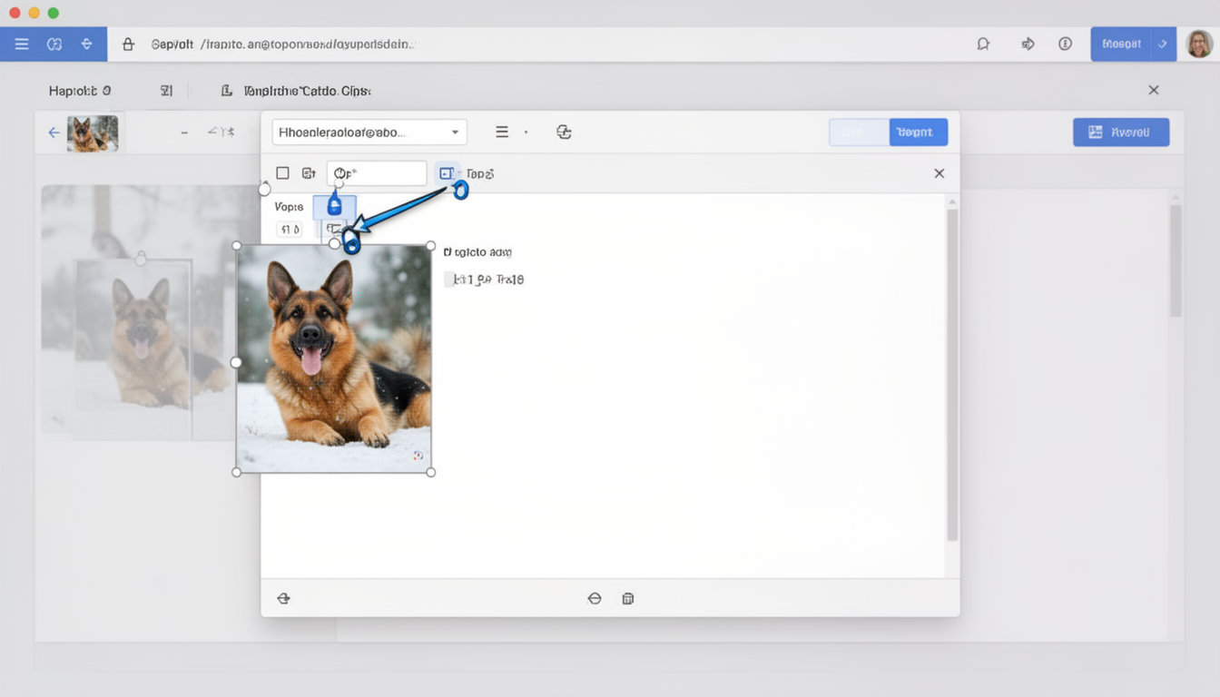Open the hamburger menu in the blue header
The height and width of the screenshot is (697, 1220).
coord(22,44)
